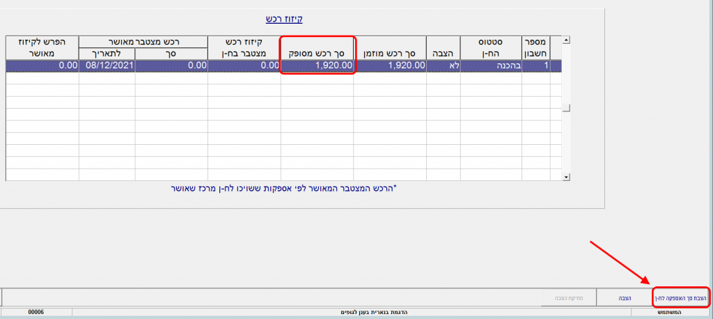Click the 'הצבת סך האספקה לח-ן' button
The width and height of the screenshot is (713, 319).
(680, 298)
